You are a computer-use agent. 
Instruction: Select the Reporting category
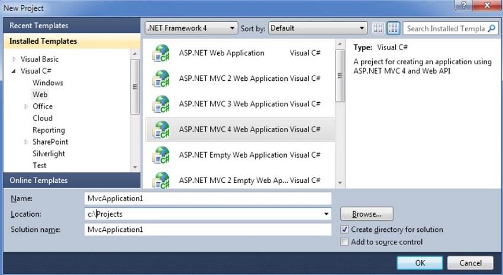point(49,130)
